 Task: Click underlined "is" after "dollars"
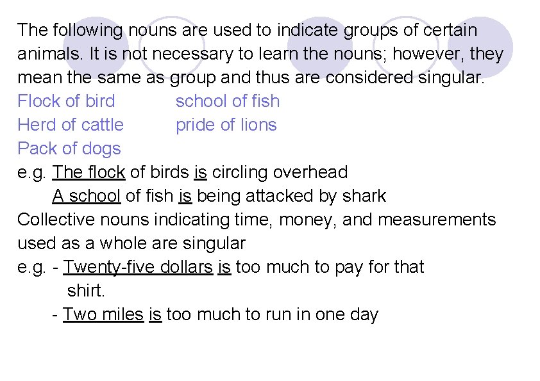(x=224, y=267)
